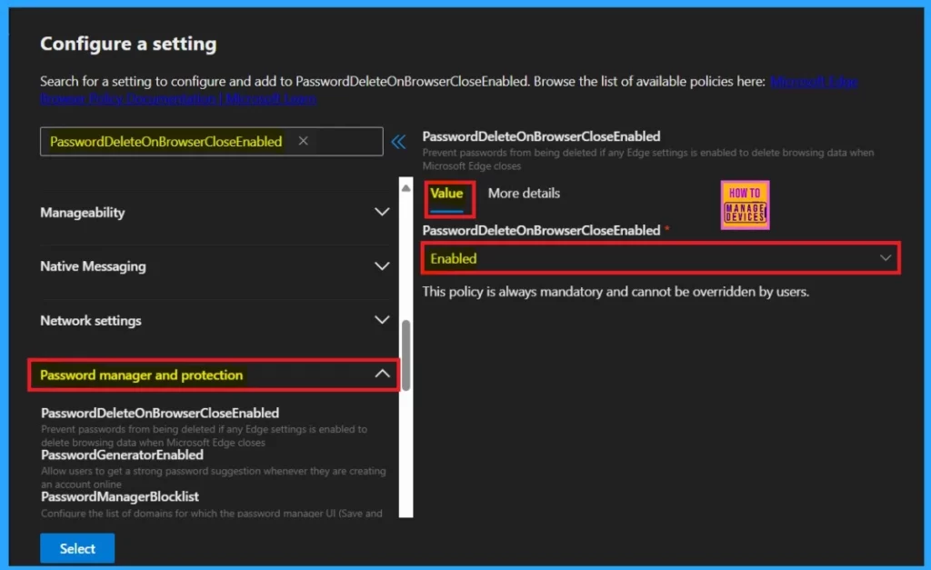Click the policy list scrollbar thumb
Image resolution: width=931 pixels, height=570 pixels.
[406, 355]
